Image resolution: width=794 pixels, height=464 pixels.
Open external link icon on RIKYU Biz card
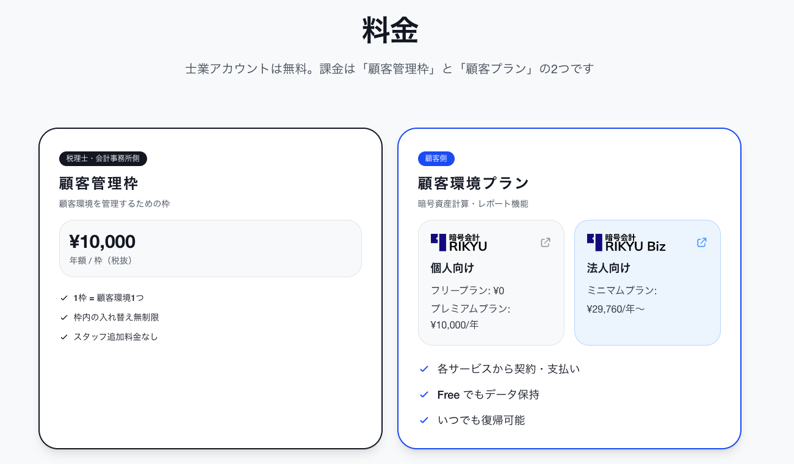click(x=702, y=242)
